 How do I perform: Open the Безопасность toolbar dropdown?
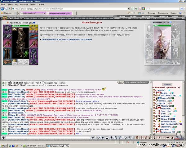(164, 13)
